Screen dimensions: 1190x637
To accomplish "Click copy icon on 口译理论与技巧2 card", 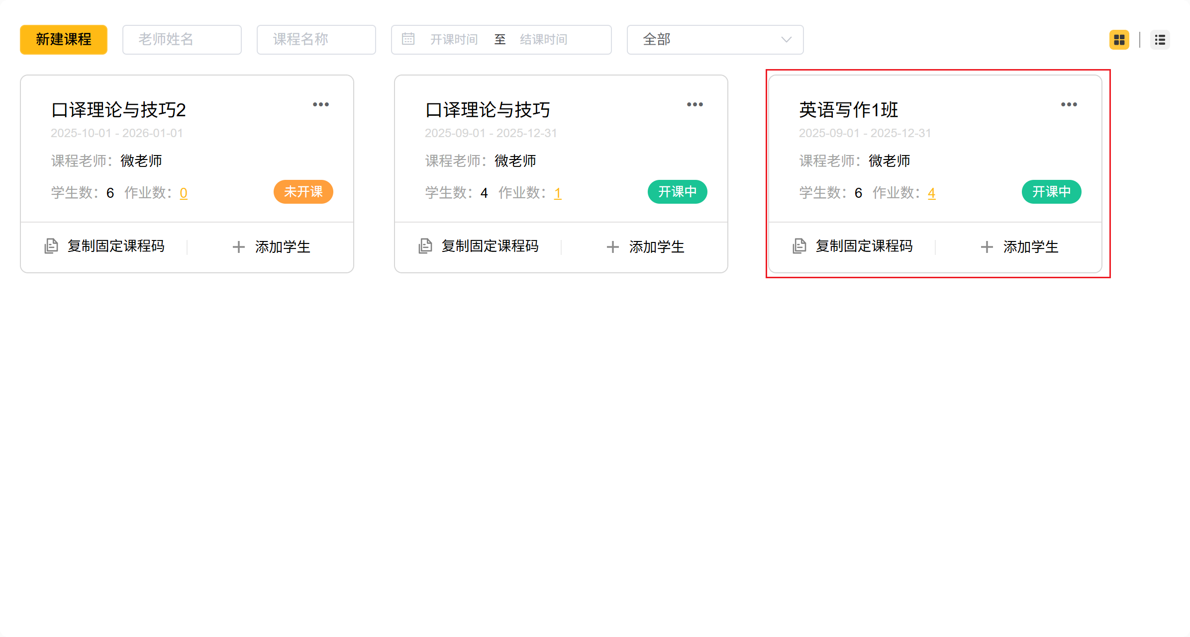I will tap(51, 246).
